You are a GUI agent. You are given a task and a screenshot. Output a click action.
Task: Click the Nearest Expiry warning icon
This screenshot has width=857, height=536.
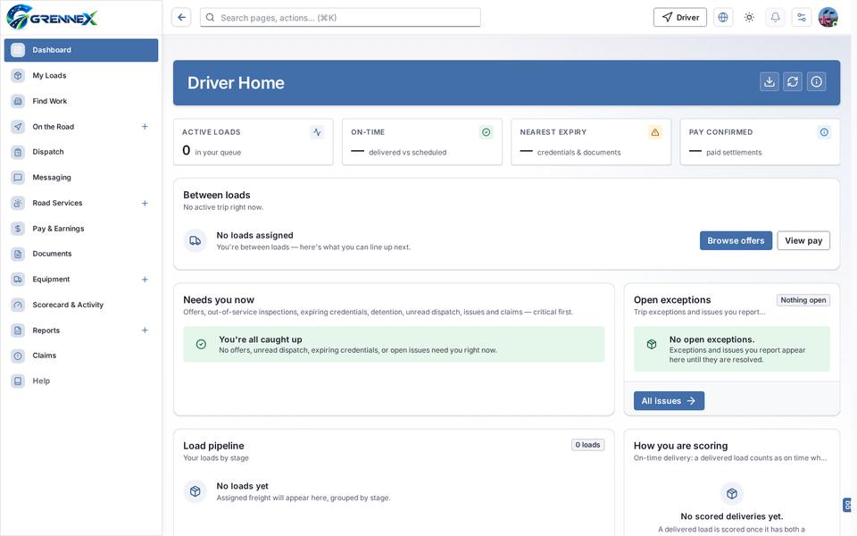[655, 132]
